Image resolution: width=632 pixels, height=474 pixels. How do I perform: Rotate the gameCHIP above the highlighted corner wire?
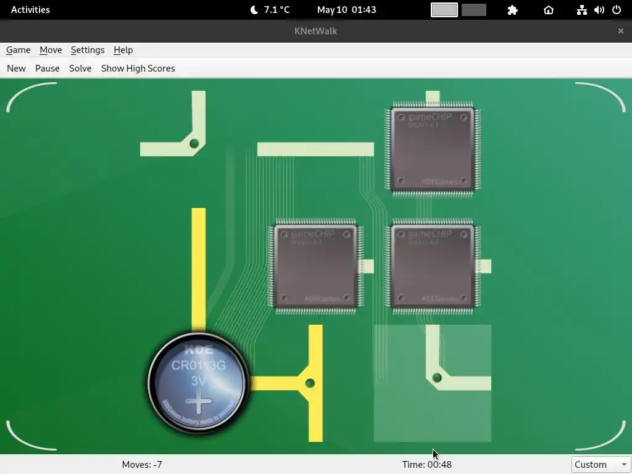coord(433,267)
